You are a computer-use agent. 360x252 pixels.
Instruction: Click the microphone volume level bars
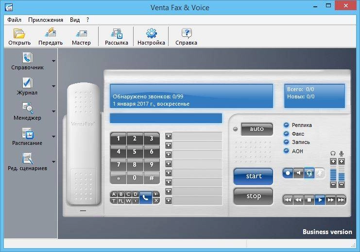coord(342,173)
